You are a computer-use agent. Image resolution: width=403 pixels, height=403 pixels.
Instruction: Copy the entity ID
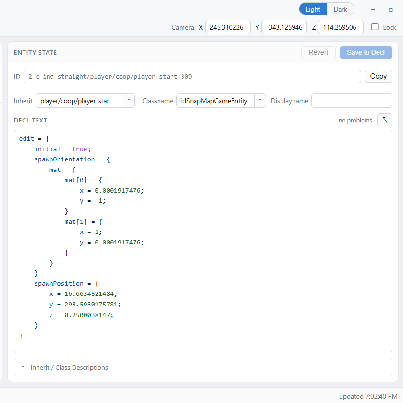(379, 76)
